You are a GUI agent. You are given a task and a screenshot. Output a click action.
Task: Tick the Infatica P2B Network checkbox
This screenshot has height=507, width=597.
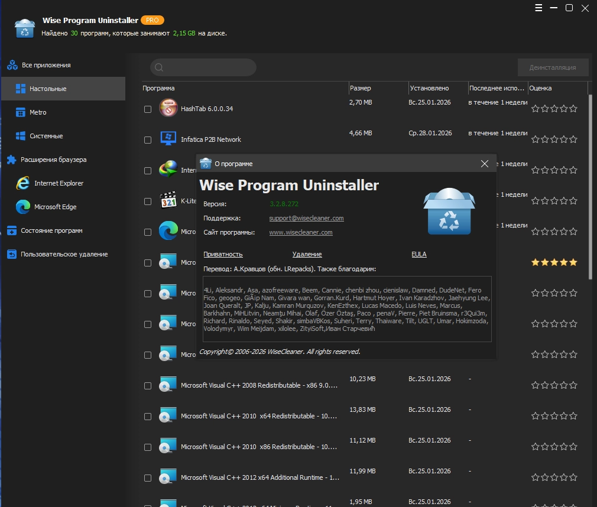148,140
